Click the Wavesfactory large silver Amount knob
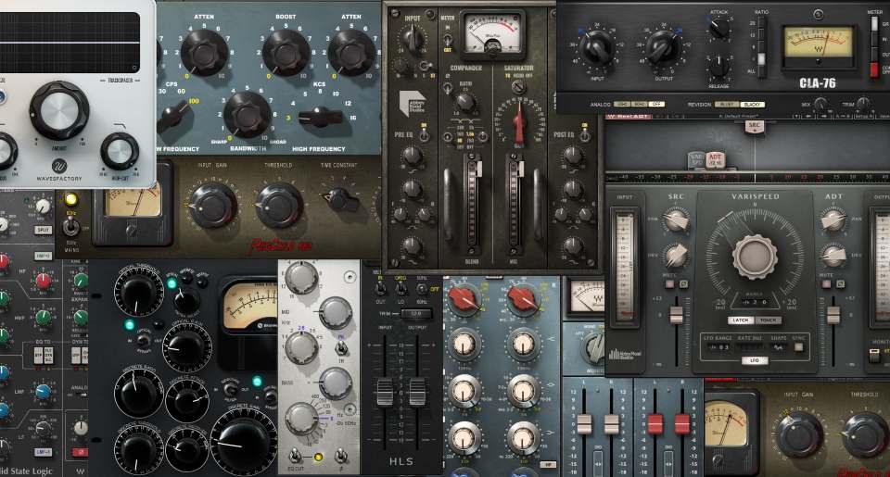The image size is (890, 477). point(59,110)
